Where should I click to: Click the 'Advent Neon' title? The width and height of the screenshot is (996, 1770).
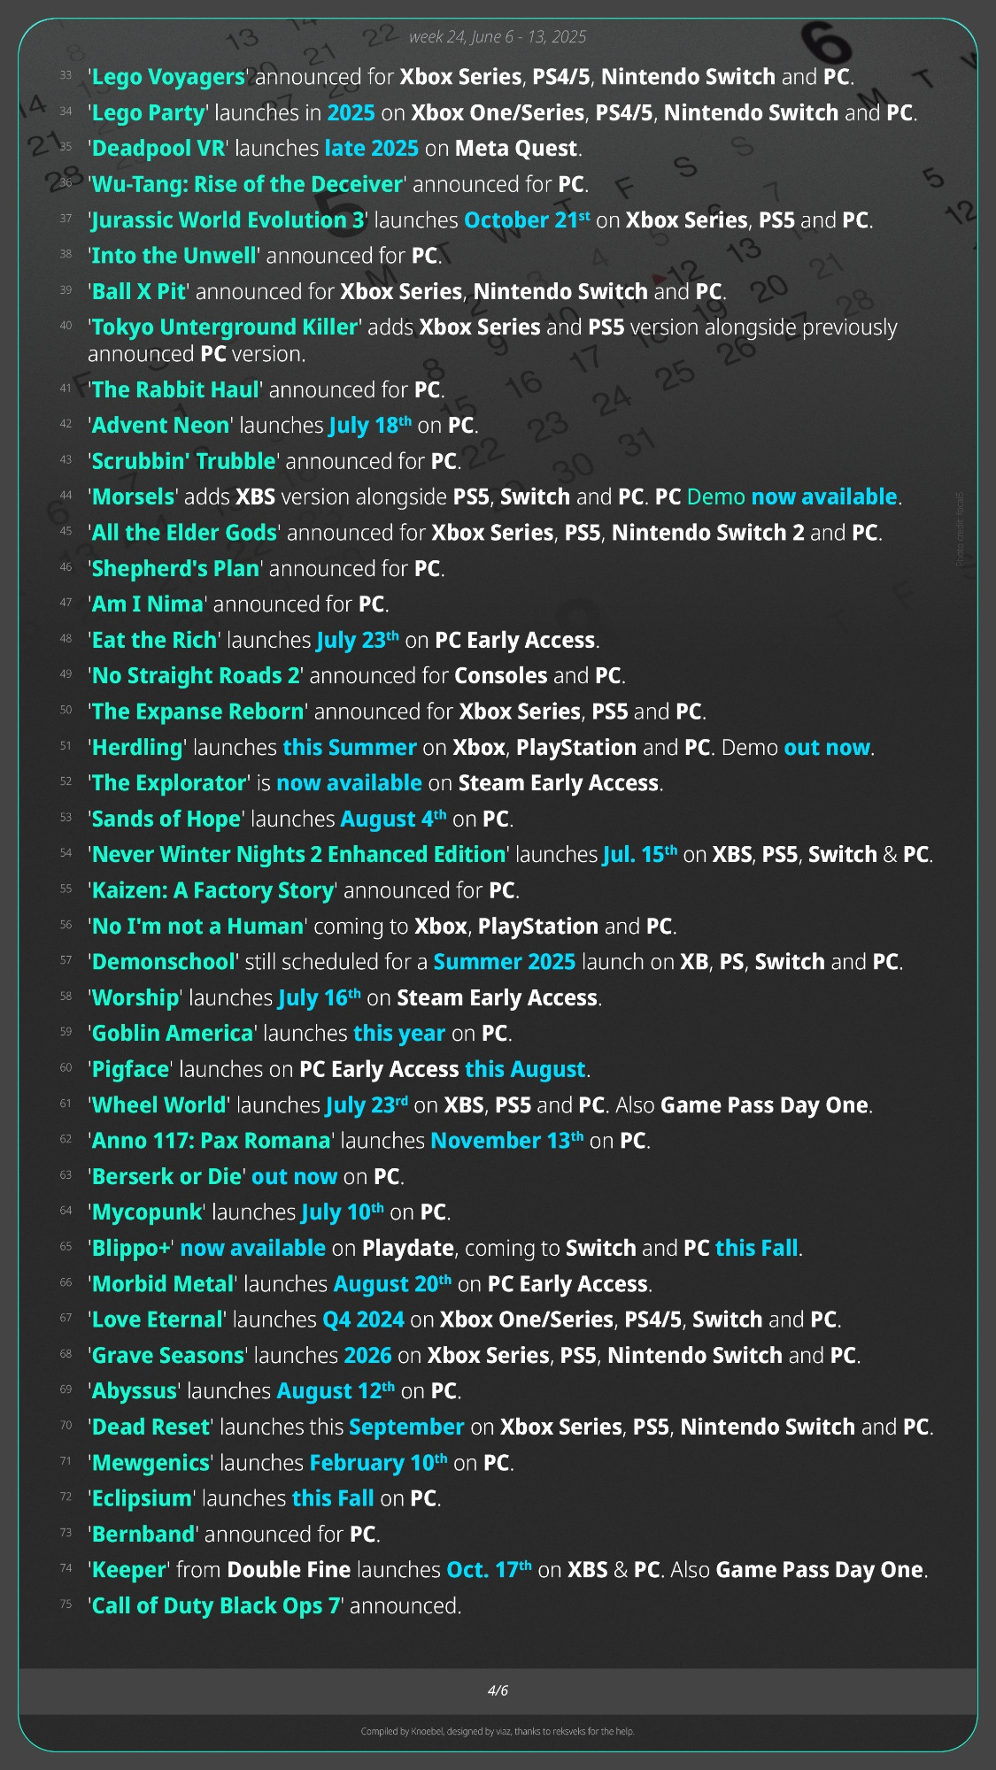point(160,426)
